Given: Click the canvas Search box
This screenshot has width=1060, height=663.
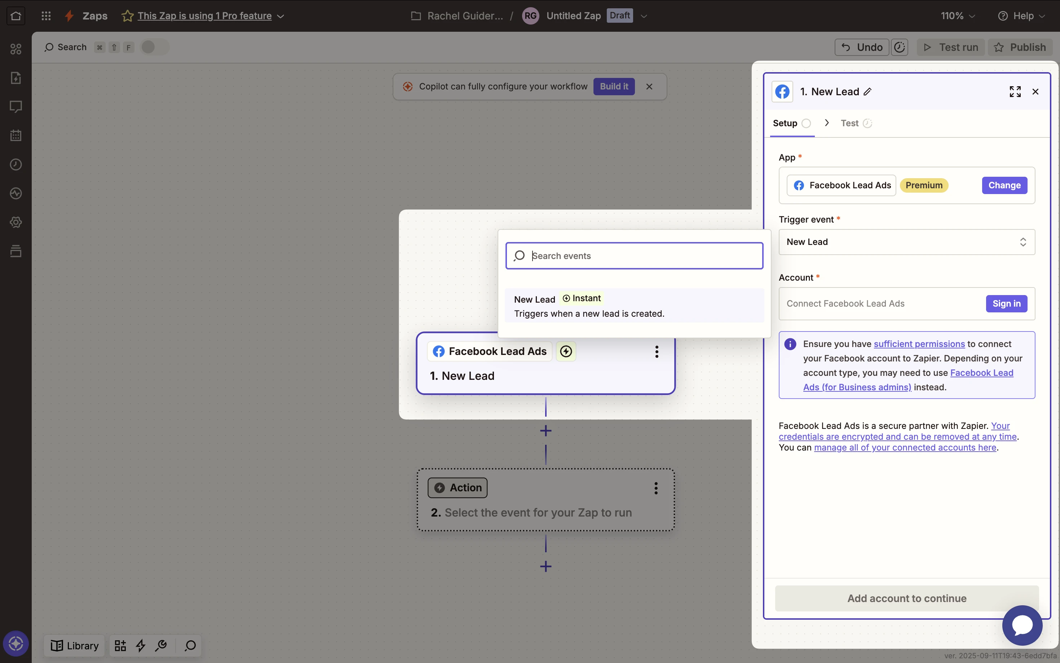Looking at the screenshot, I should pyautogui.click(x=66, y=47).
